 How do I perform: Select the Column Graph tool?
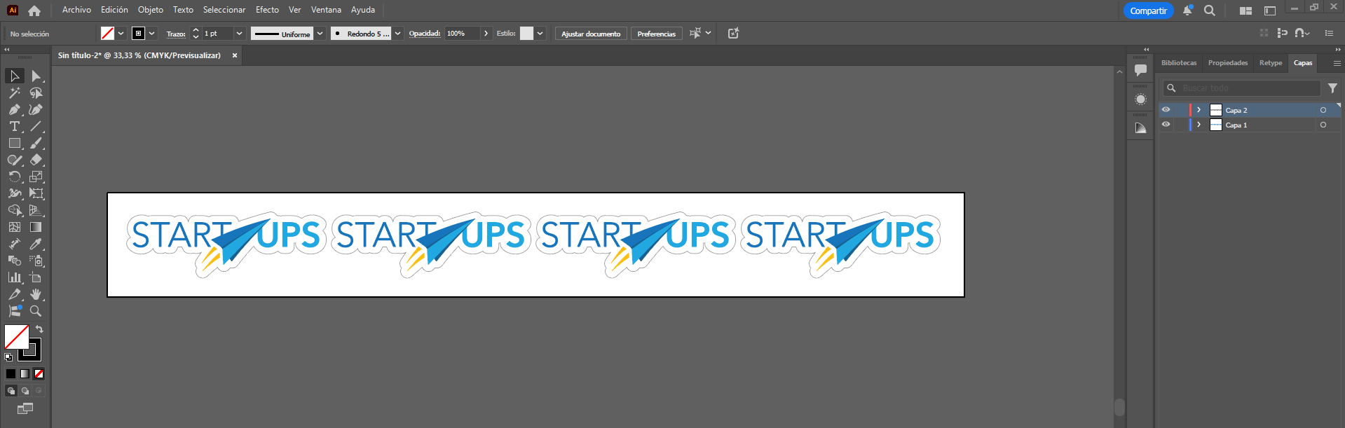[x=14, y=277]
